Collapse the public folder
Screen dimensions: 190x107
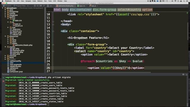[5, 17]
